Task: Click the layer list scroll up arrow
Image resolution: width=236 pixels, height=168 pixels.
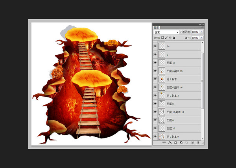Action: click(x=203, y=43)
